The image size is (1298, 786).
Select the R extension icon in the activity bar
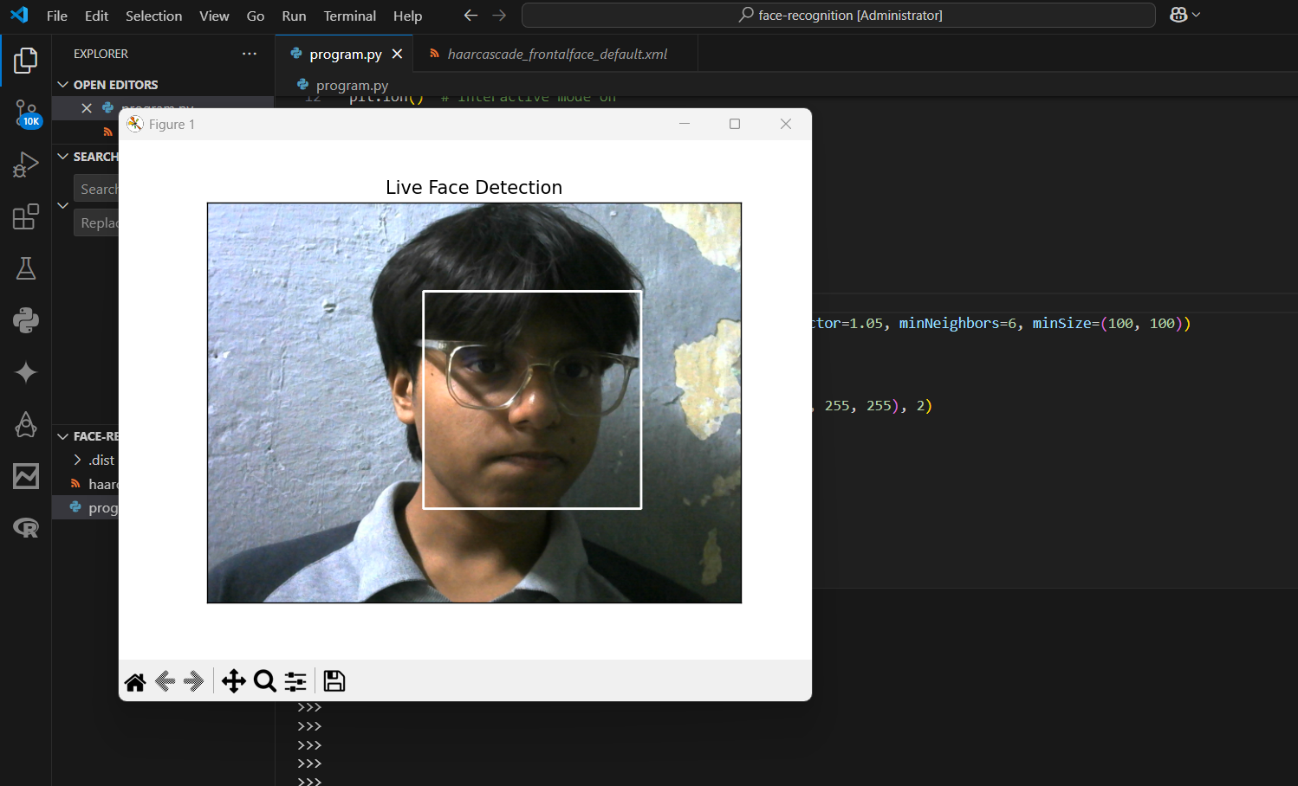[x=25, y=528]
